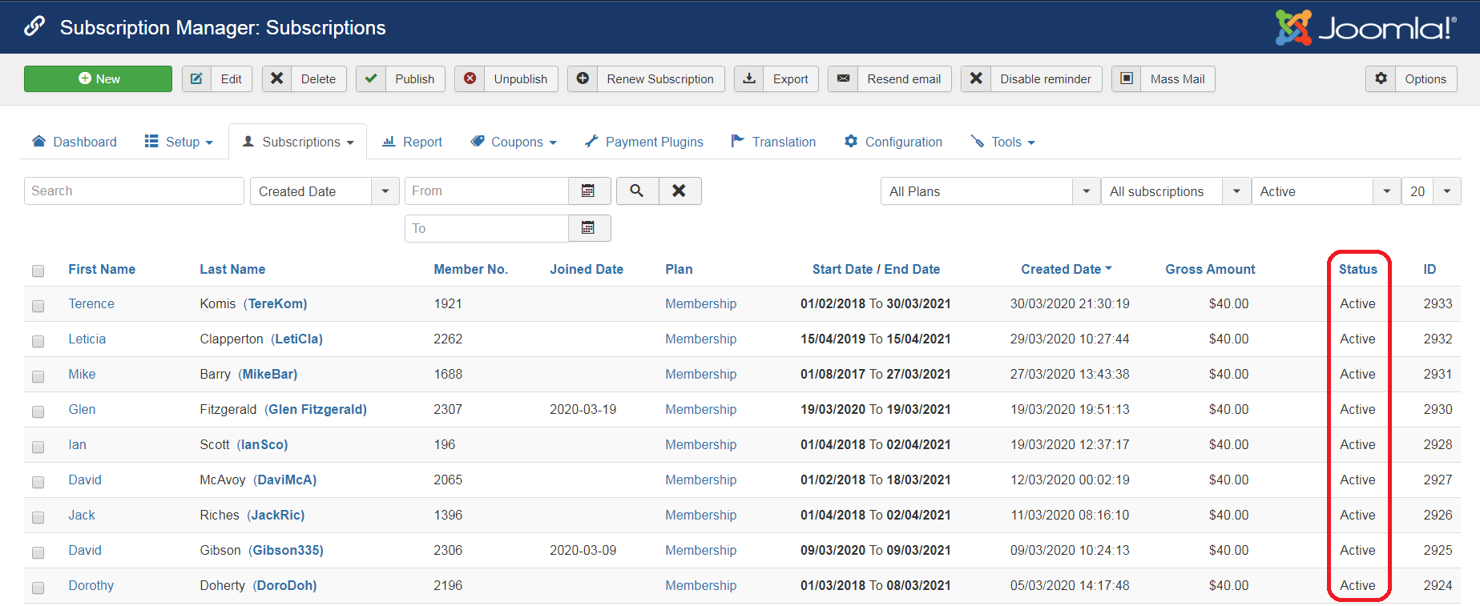
Task: Check the box for Mike Barry
Action: 38,376
